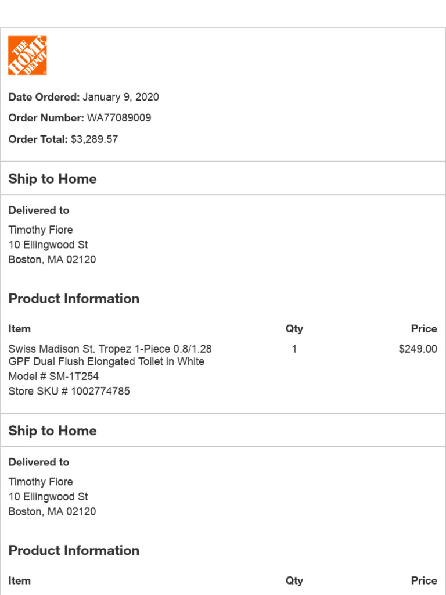Click the first Price column header
Screen dimensions: 446x595
pyautogui.click(x=424, y=329)
